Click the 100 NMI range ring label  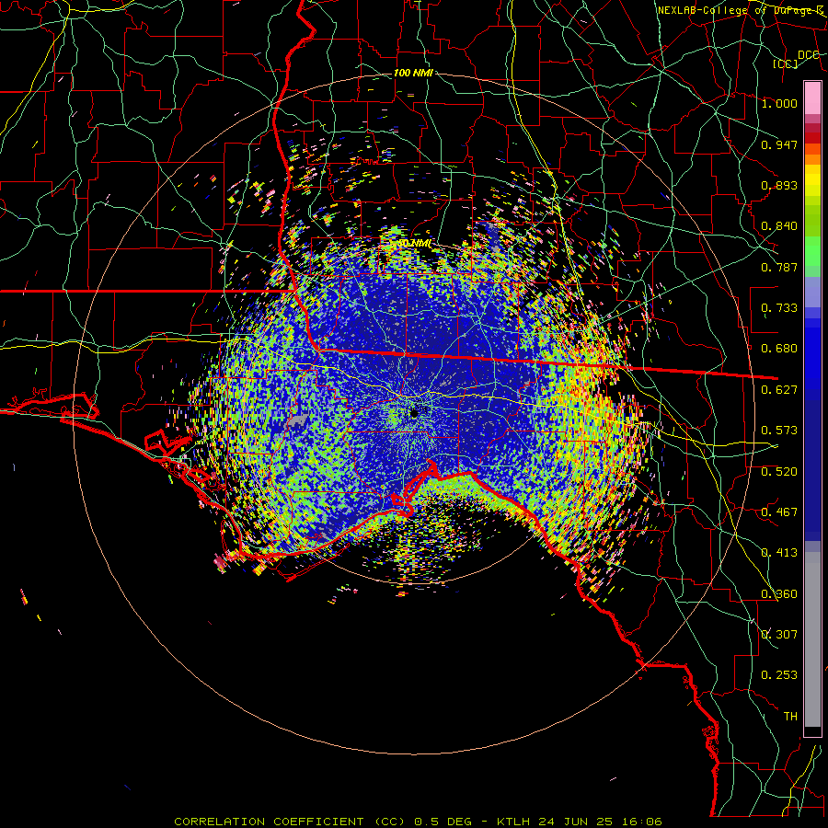click(413, 73)
